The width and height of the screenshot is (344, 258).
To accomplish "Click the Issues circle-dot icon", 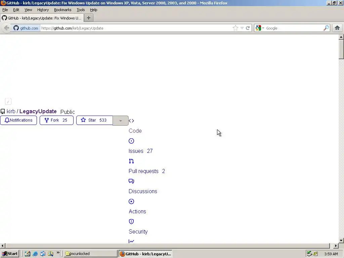I will pyautogui.click(x=131, y=141).
